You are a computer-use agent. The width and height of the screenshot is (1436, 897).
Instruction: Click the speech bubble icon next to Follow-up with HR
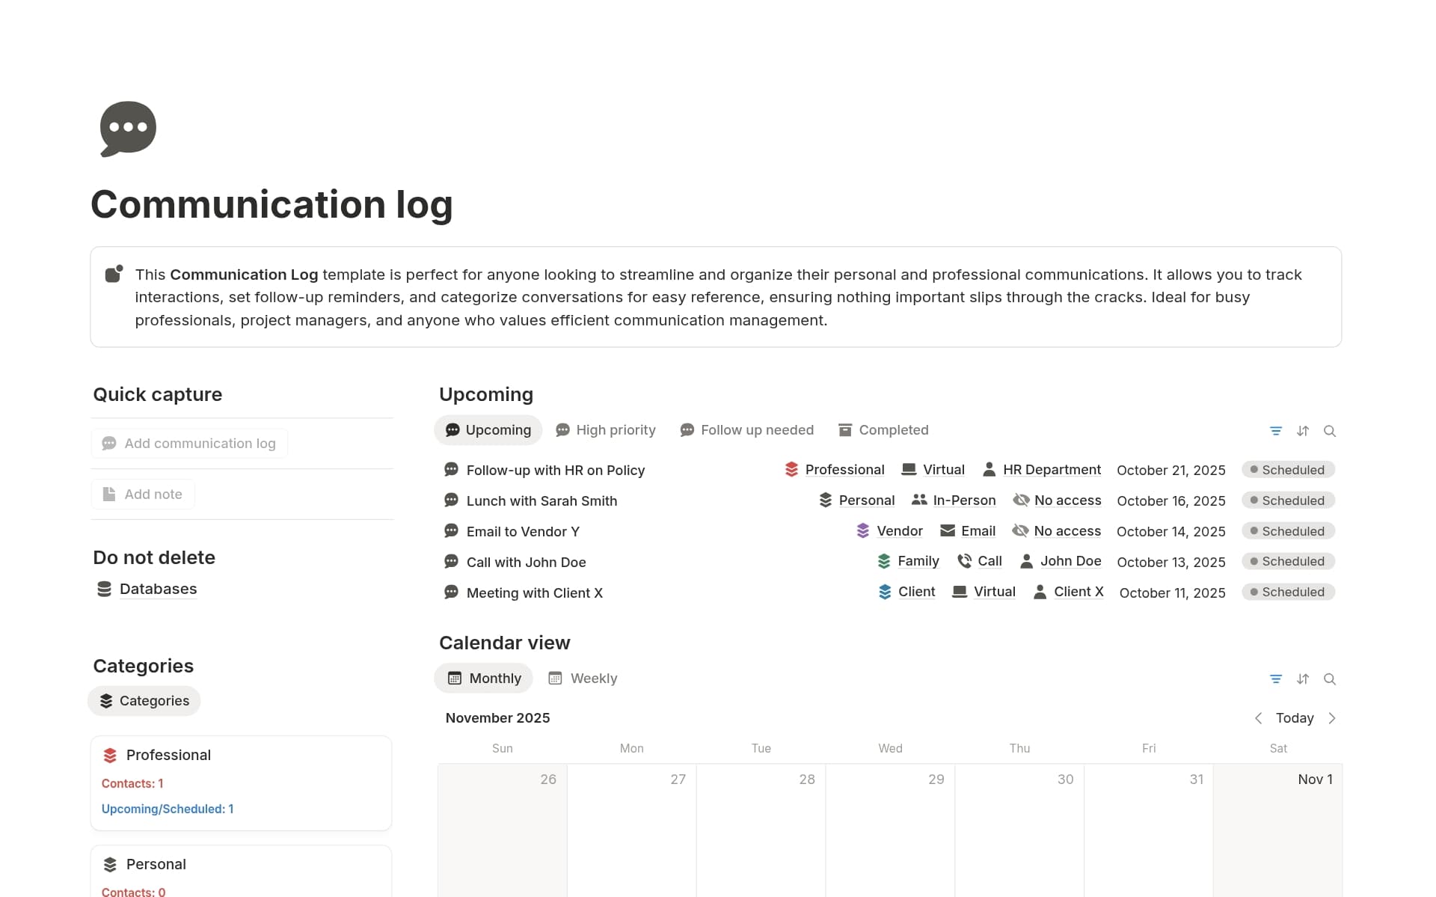point(451,469)
